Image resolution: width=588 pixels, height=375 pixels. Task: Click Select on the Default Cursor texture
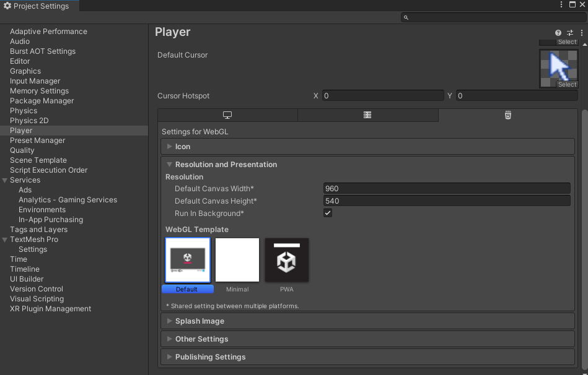567,85
